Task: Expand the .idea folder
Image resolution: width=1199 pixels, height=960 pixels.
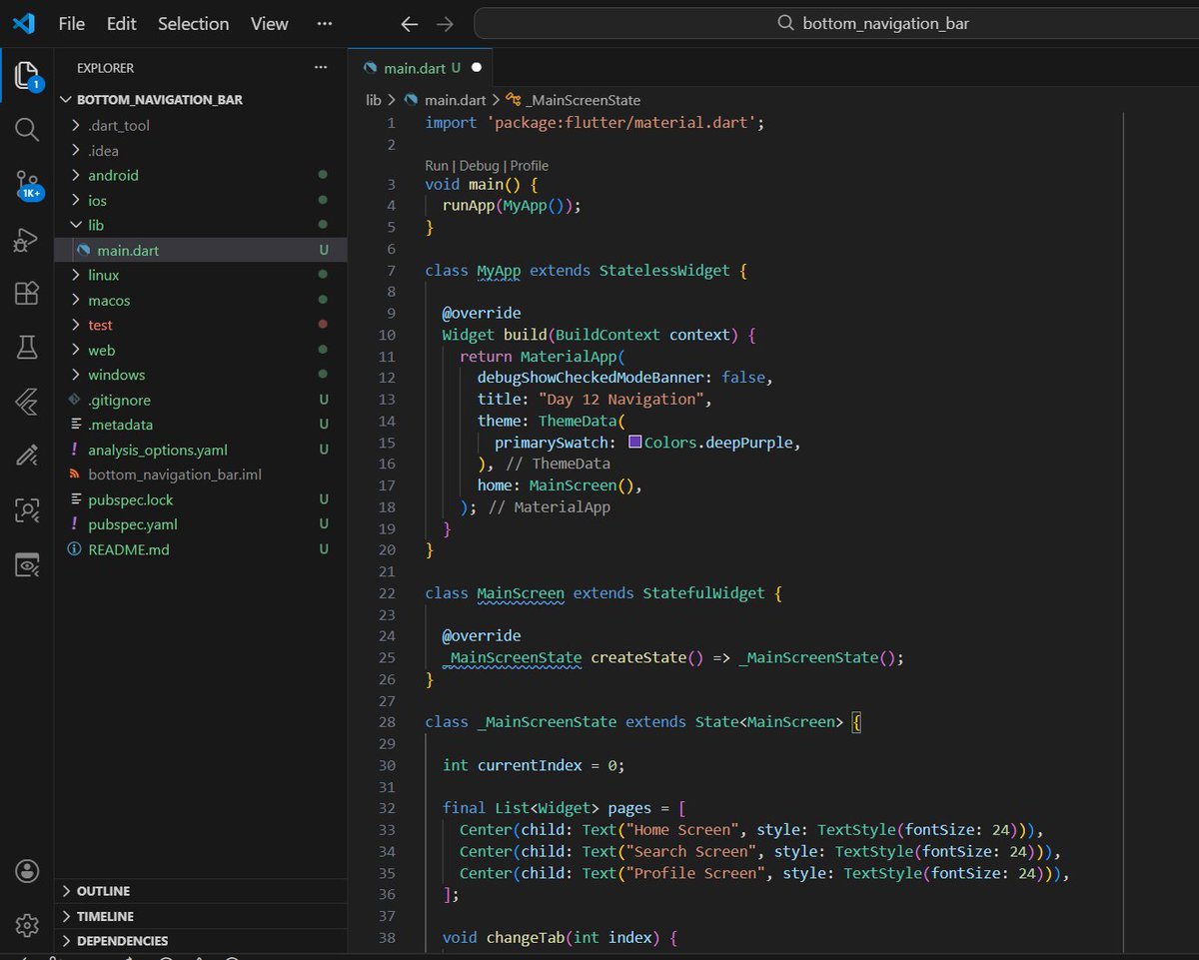Action: (103, 151)
